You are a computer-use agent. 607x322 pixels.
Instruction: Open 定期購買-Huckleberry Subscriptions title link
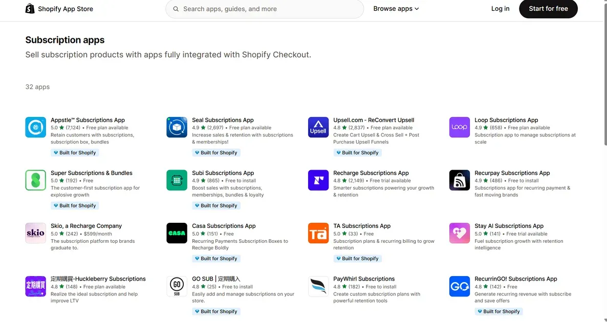98,279
